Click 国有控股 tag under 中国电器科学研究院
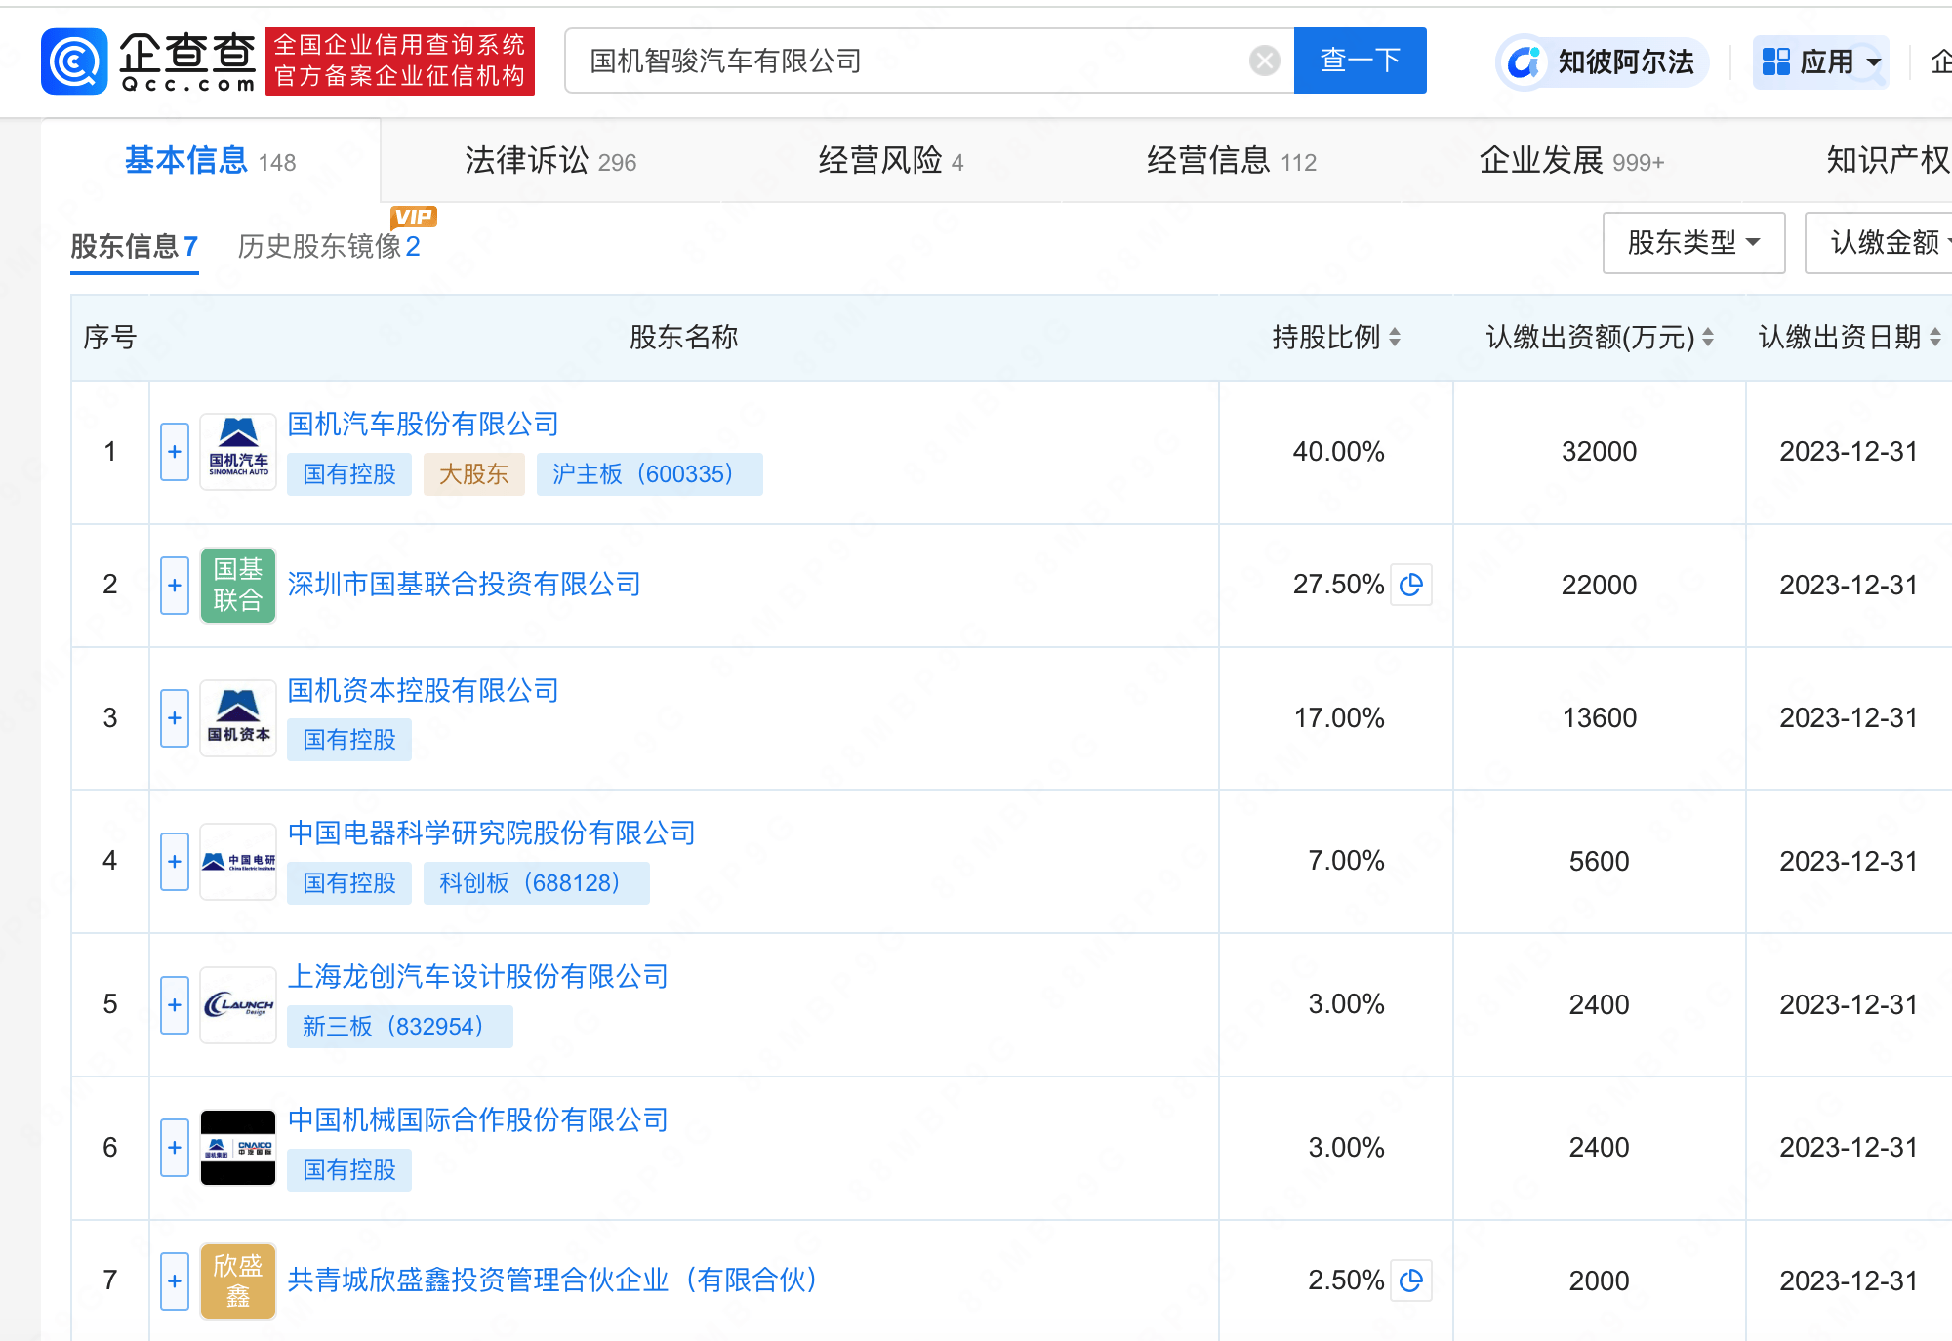 coord(349,883)
